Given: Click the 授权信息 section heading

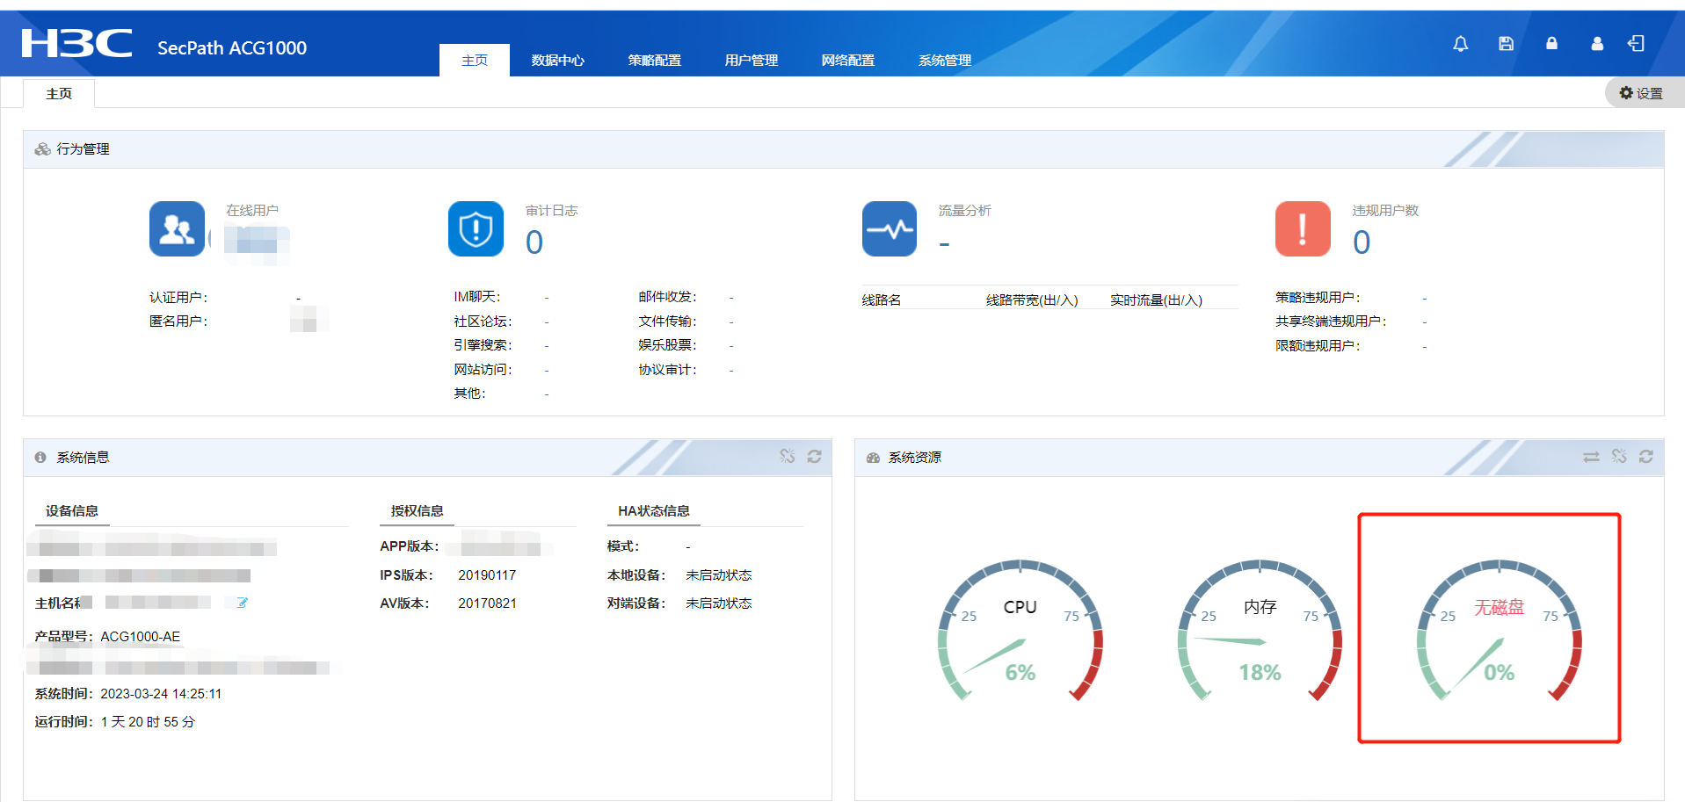Looking at the screenshot, I should point(418,511).
